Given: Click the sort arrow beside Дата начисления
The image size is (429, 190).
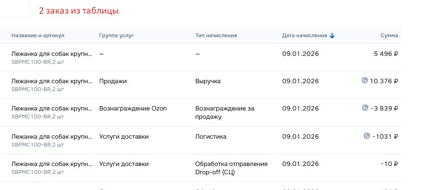Looking at the screenshot, I should [332, 36].
